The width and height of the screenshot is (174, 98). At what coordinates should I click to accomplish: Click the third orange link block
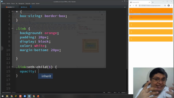tap(151, 25)
